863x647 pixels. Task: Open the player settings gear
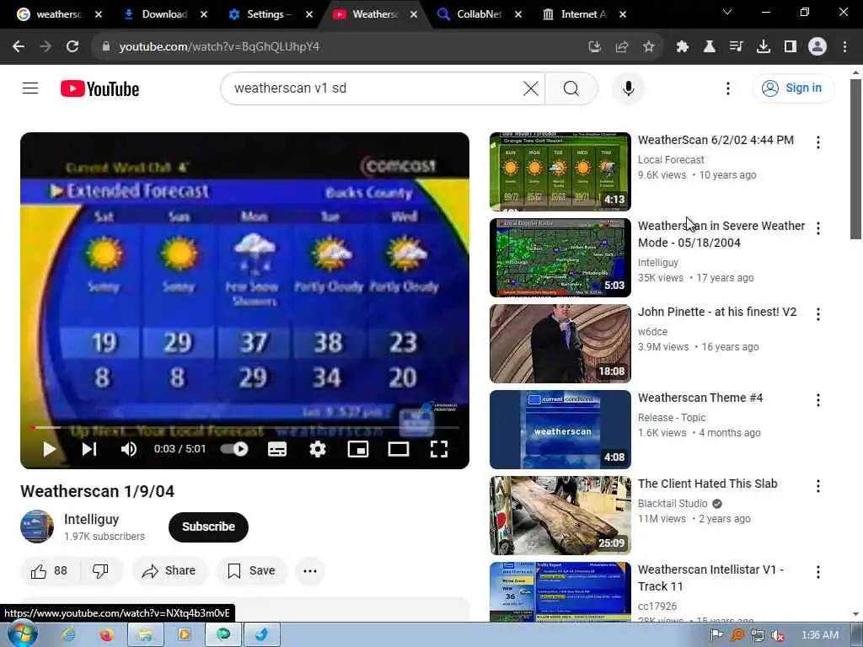coord(318,449)
